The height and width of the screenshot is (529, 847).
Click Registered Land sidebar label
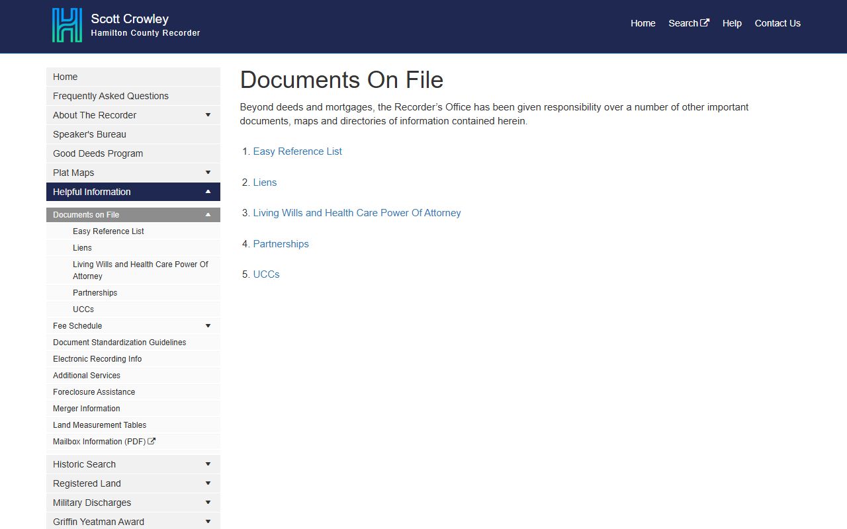click(x=87, y=483)
